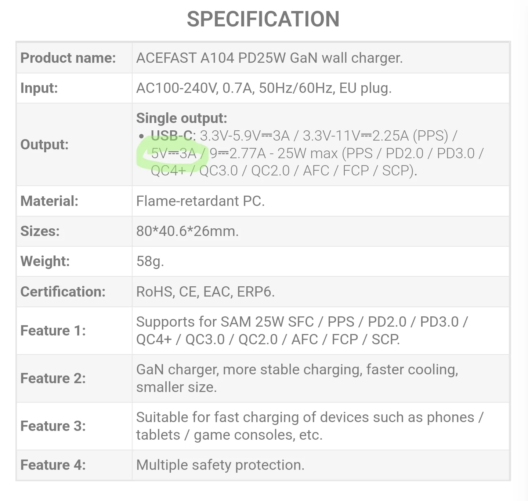528x501 pixels.
Task: Click the 'Multiple safety protection.' text
Action: click(x=220, y=465)
